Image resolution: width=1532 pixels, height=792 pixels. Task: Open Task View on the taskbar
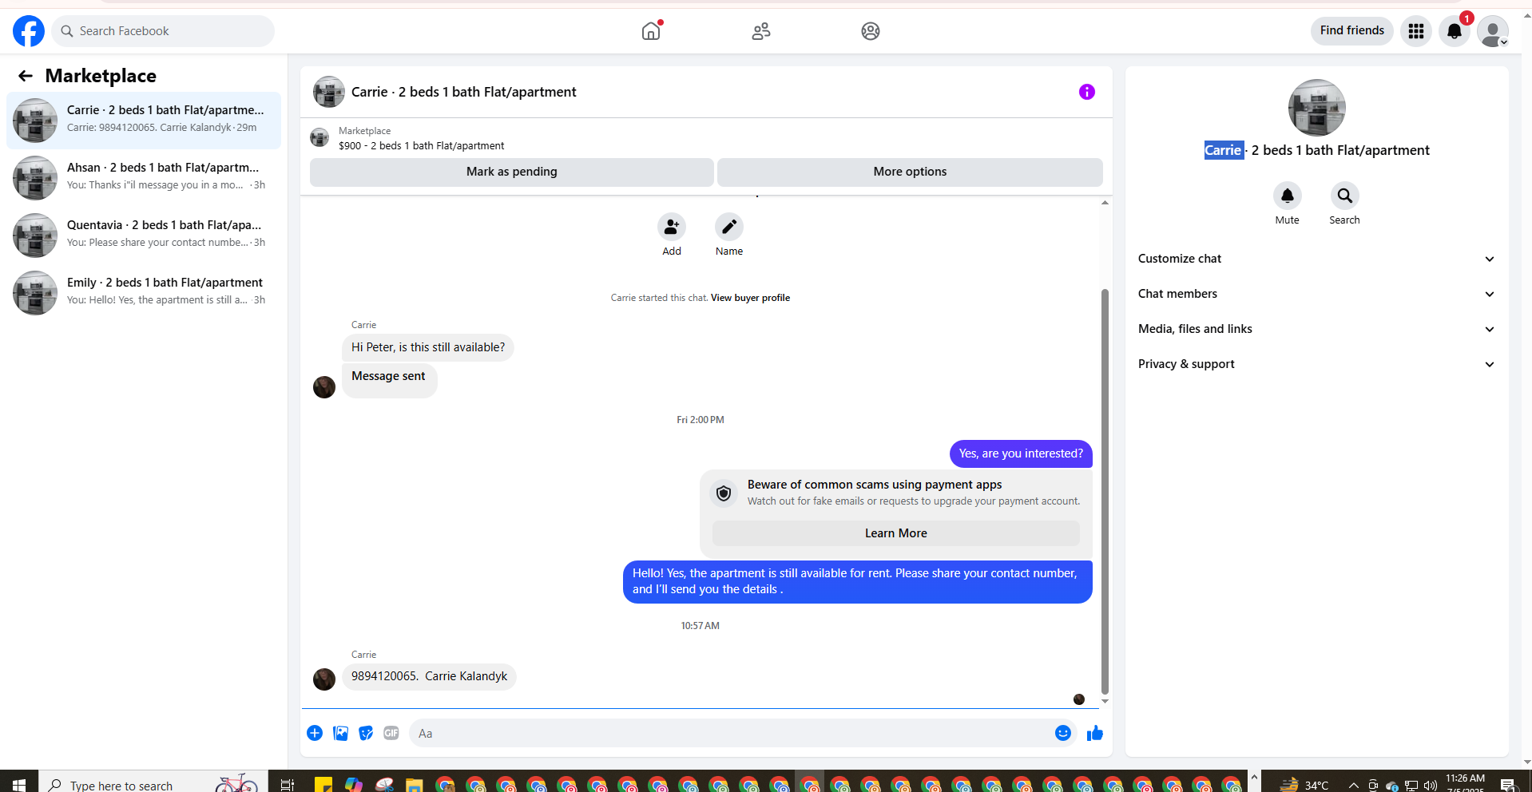pos(287,785)
